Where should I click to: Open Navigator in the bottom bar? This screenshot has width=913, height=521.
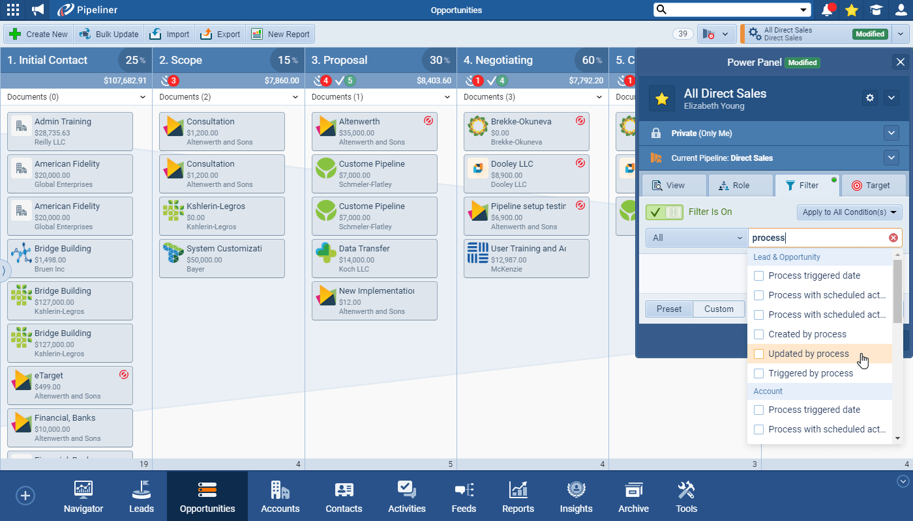[x=83, y=496]
